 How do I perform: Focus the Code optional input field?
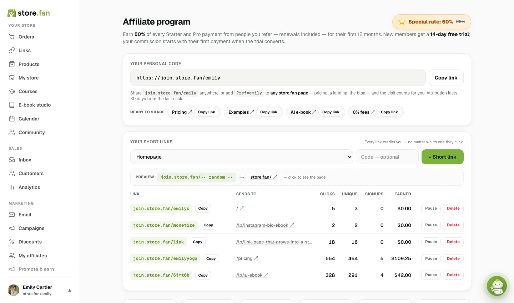coord(387,157)
